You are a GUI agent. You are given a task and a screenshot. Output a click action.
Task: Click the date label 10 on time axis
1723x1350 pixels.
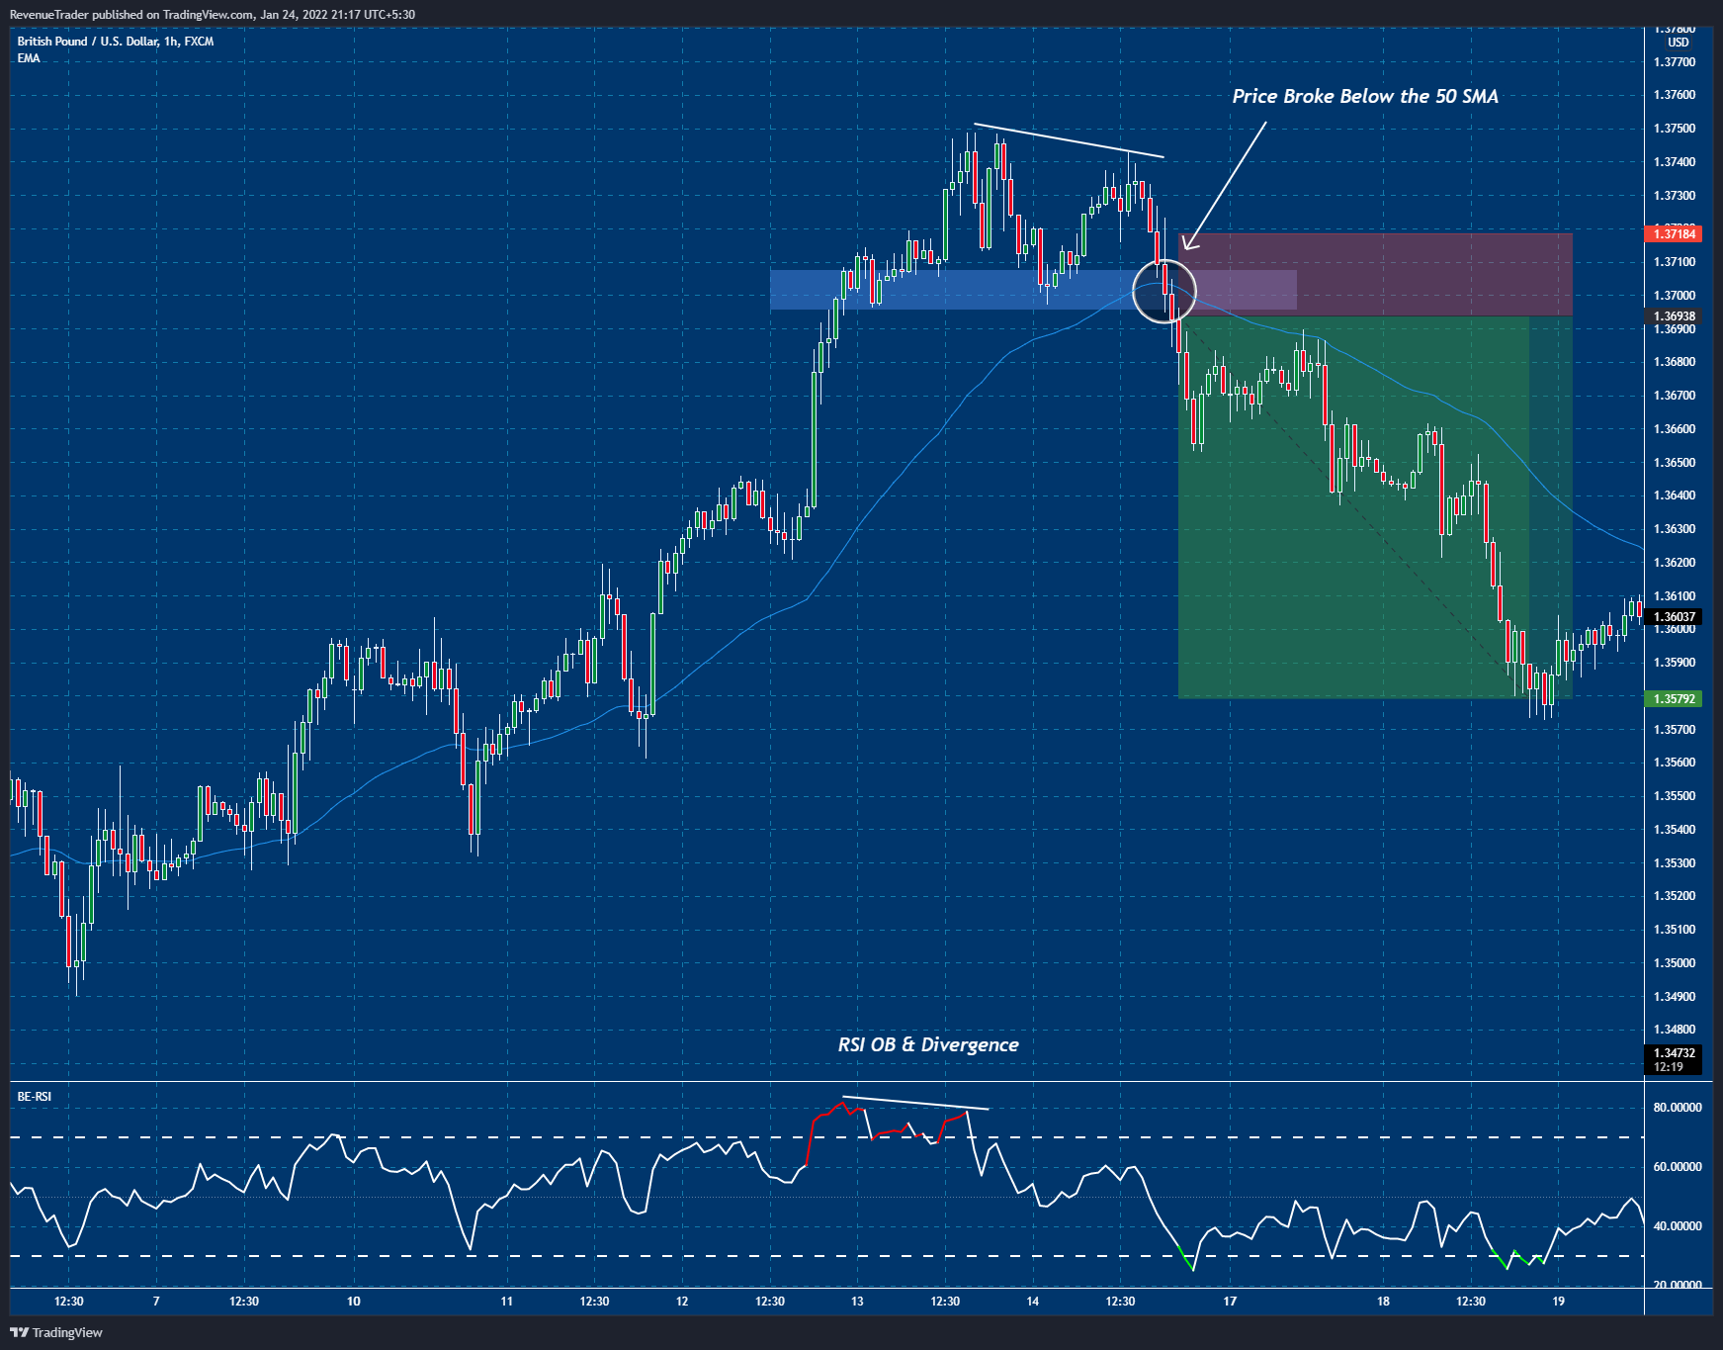point(354,1302)
